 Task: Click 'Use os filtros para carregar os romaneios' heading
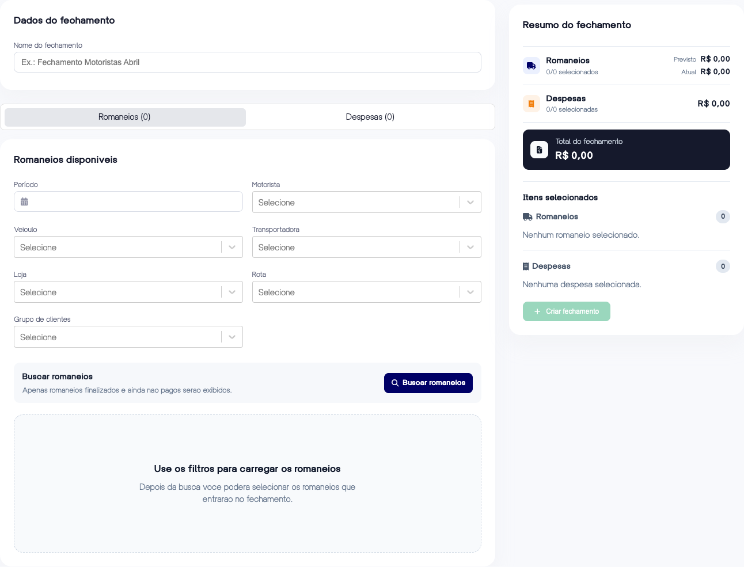tap(248, 469)
